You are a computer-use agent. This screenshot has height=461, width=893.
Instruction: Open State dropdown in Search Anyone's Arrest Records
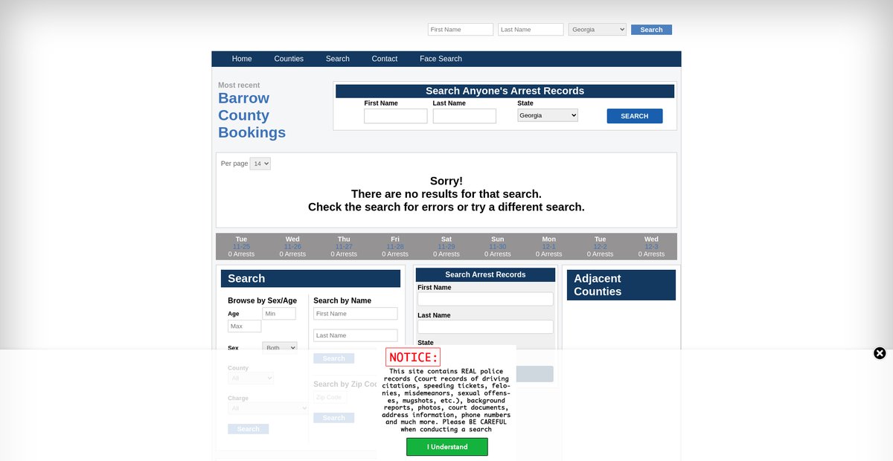[x=548, y=116]
